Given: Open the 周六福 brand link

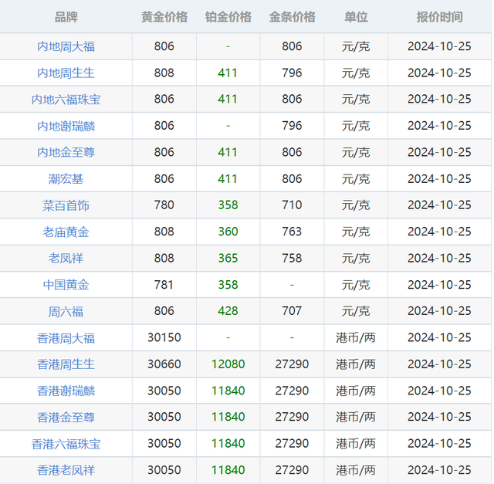Looking at the screenshot, I should (x=66, y=312).
